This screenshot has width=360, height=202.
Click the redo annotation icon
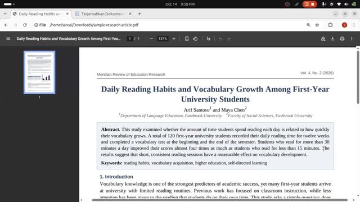point(229,39)
